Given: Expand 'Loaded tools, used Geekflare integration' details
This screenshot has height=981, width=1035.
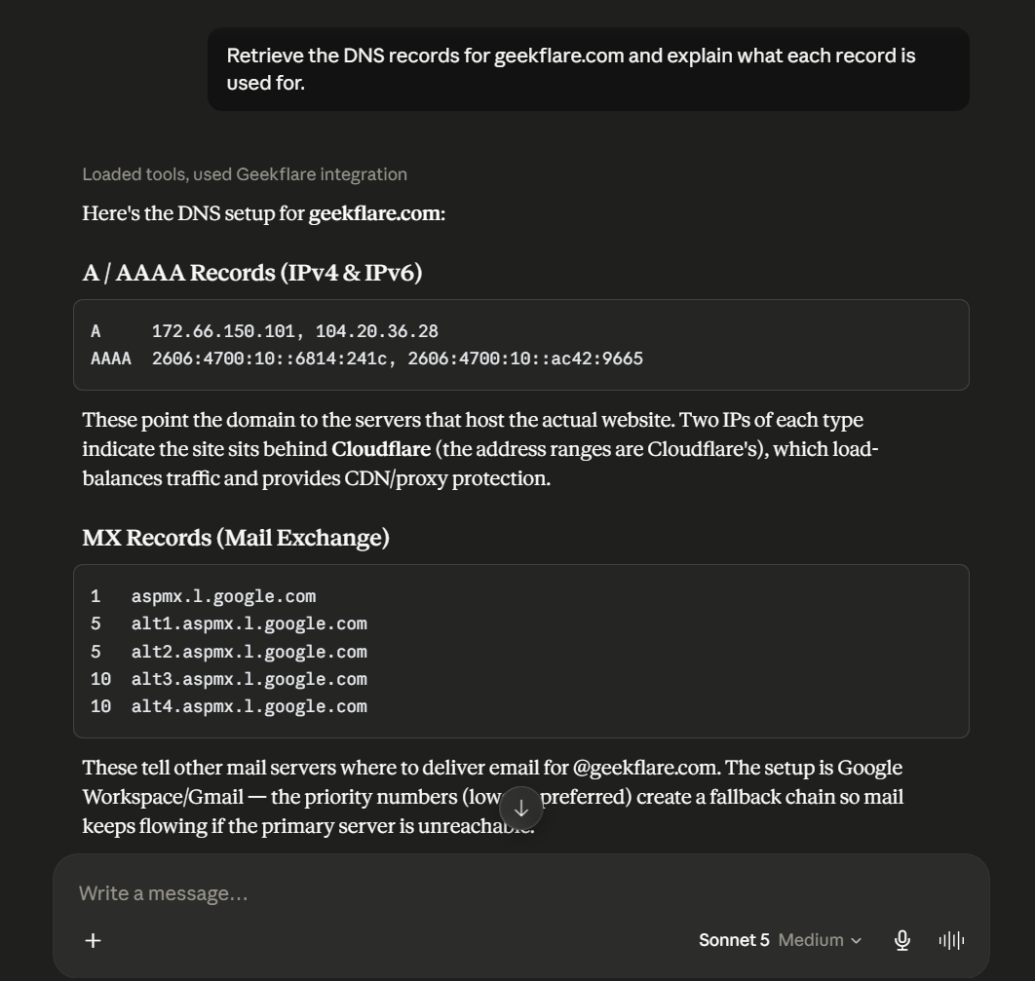Looking at the screenshot, I should [x=245, y=174].
